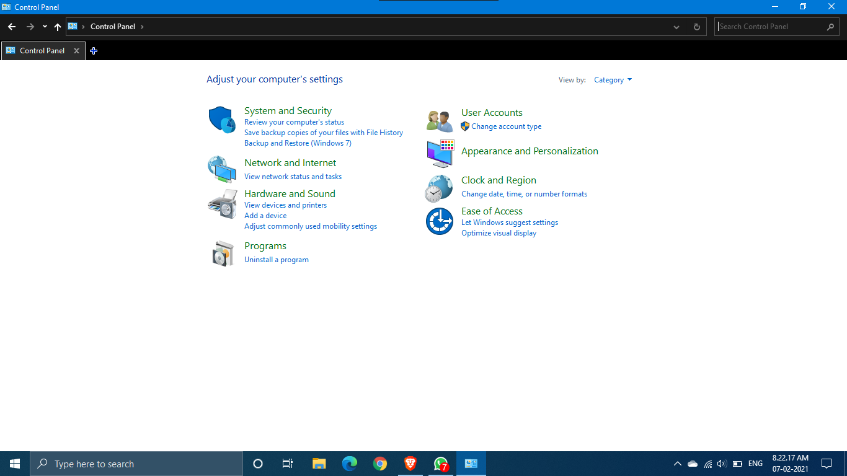Open WhatsApp from taskbar
847x476 pixels.
click(x=441, y=464)
